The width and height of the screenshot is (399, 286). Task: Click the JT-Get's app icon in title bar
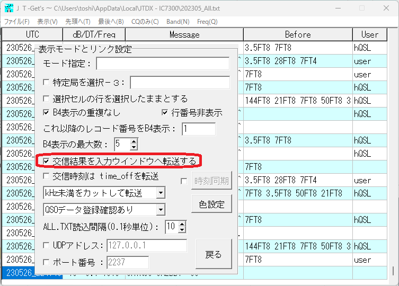[8, 8]
